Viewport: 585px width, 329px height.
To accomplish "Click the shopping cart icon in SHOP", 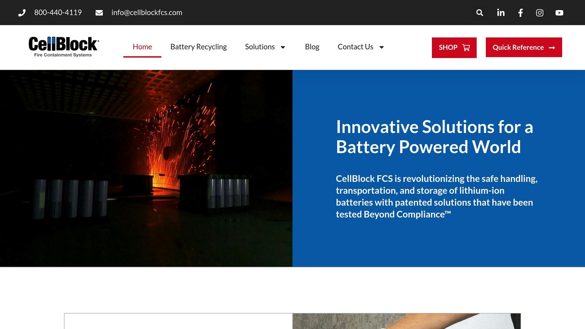I will point(466,48).
